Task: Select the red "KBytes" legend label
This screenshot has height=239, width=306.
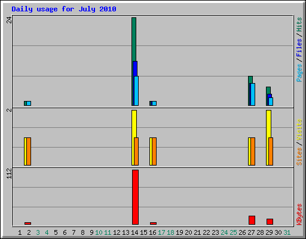Action: pyautogui.click(x=299, y=215)
